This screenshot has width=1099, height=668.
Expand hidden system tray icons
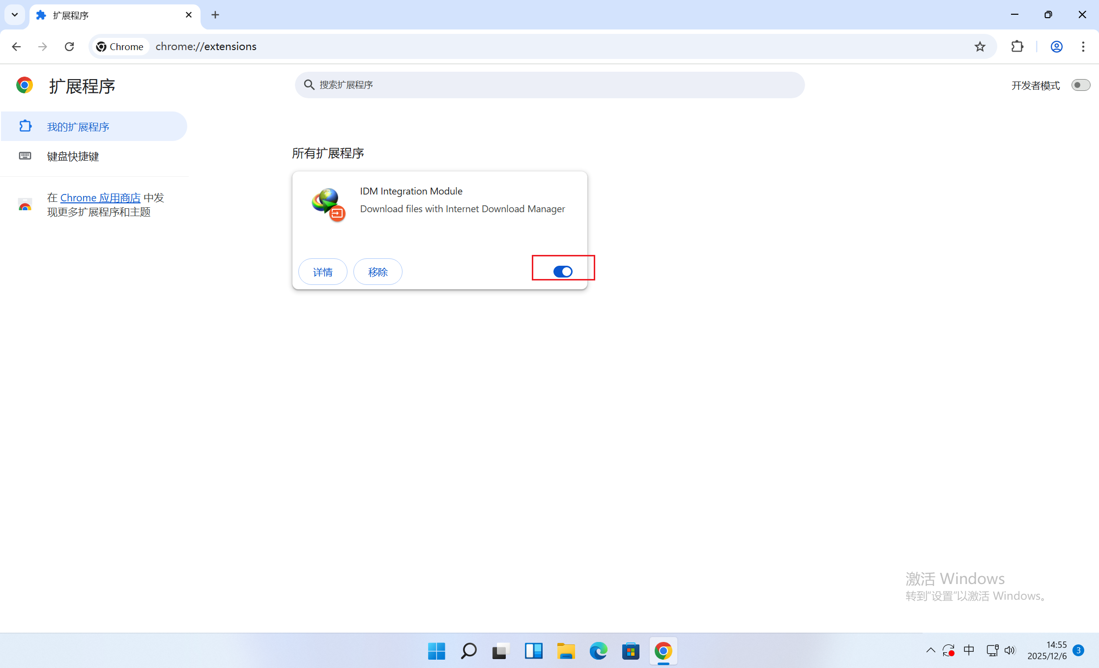[x=930, y=651]
